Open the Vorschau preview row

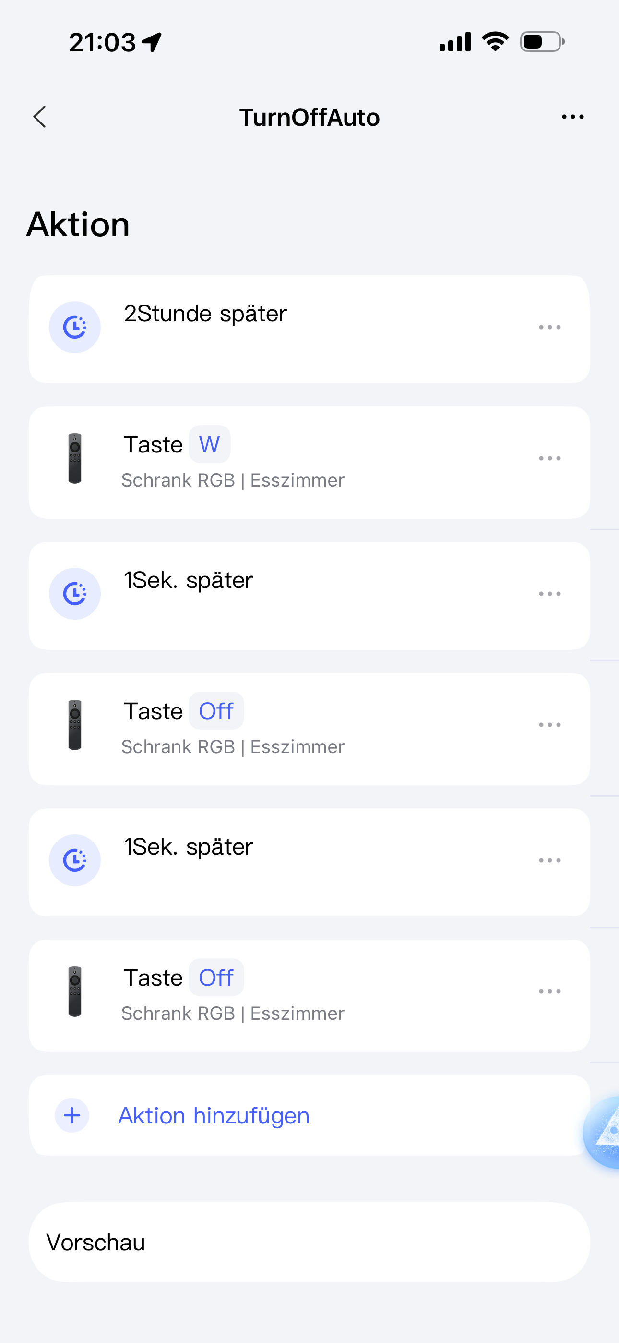click(x=309, y=1243)
